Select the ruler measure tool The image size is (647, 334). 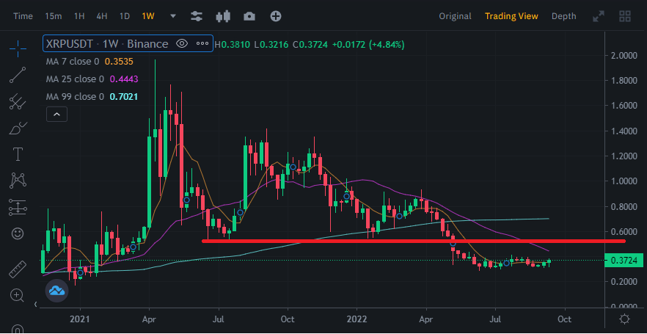[x=18, y=269]
